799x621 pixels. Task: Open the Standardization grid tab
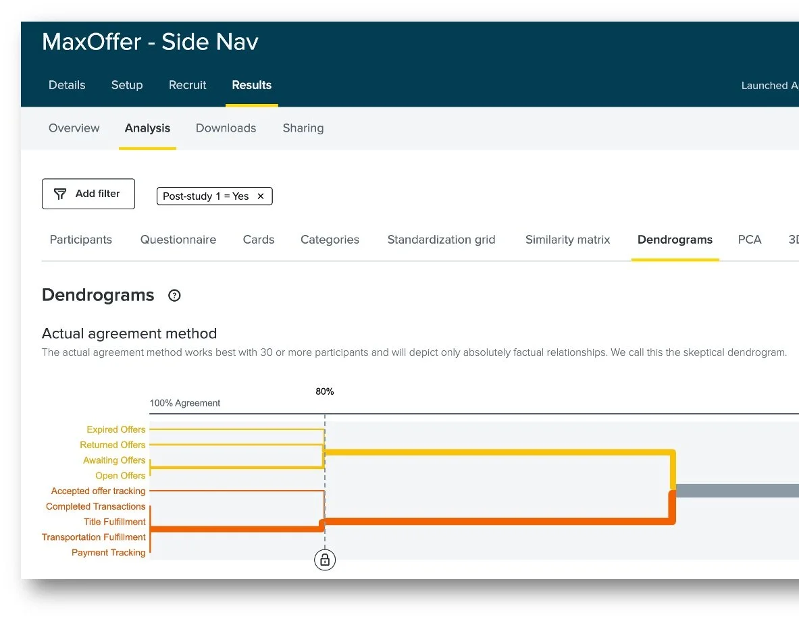(441, 240)
